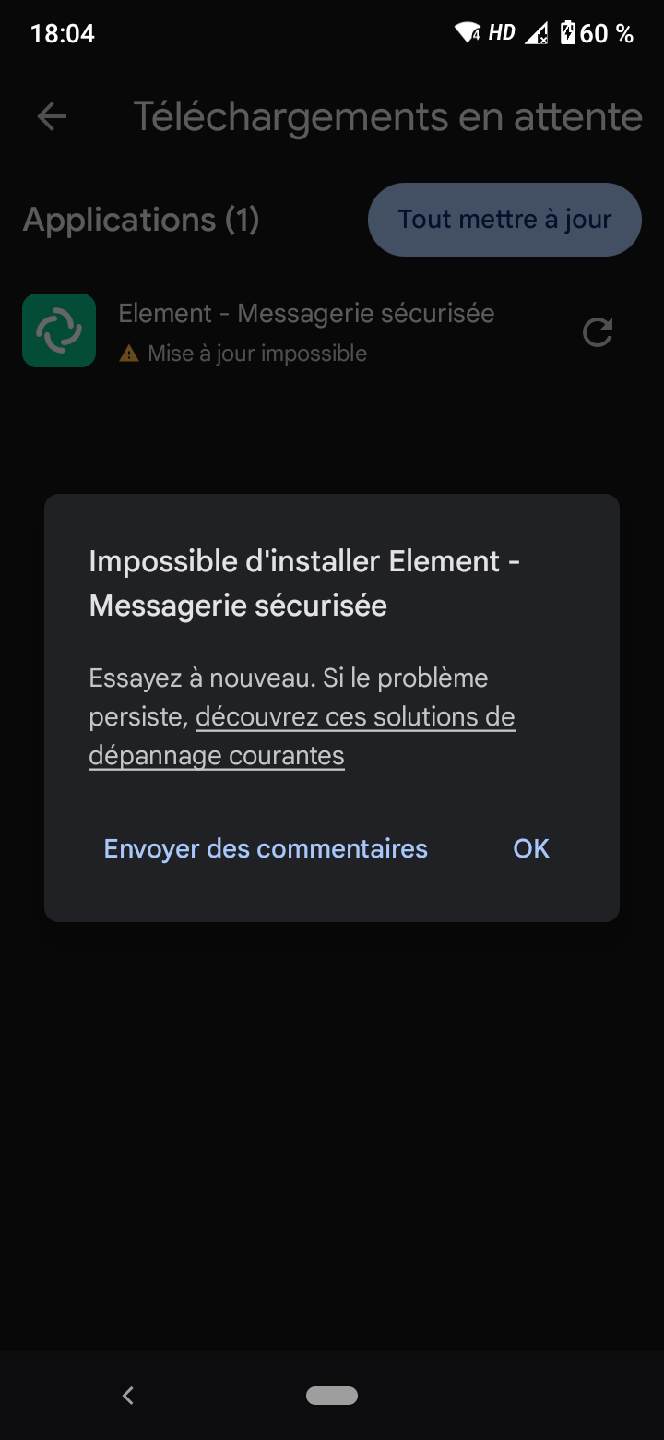Choose Envoyer des commentaires
The height and width of the screenshot is (1440, 664).
click(266, 848)
